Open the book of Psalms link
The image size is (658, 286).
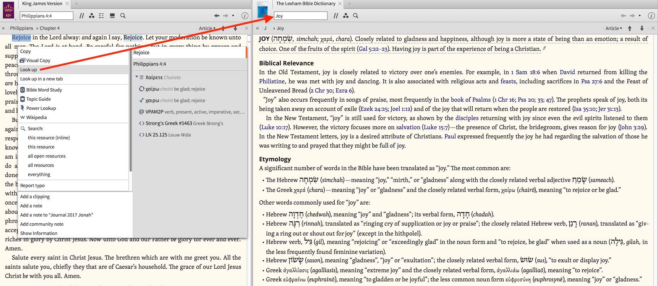[471, 100]
